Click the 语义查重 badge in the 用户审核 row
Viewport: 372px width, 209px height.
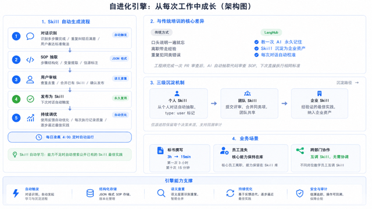tap(120, 78)
